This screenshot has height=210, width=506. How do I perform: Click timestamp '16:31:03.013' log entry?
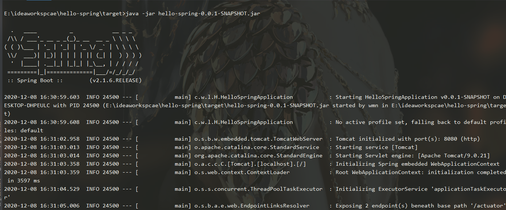[60, 147]
